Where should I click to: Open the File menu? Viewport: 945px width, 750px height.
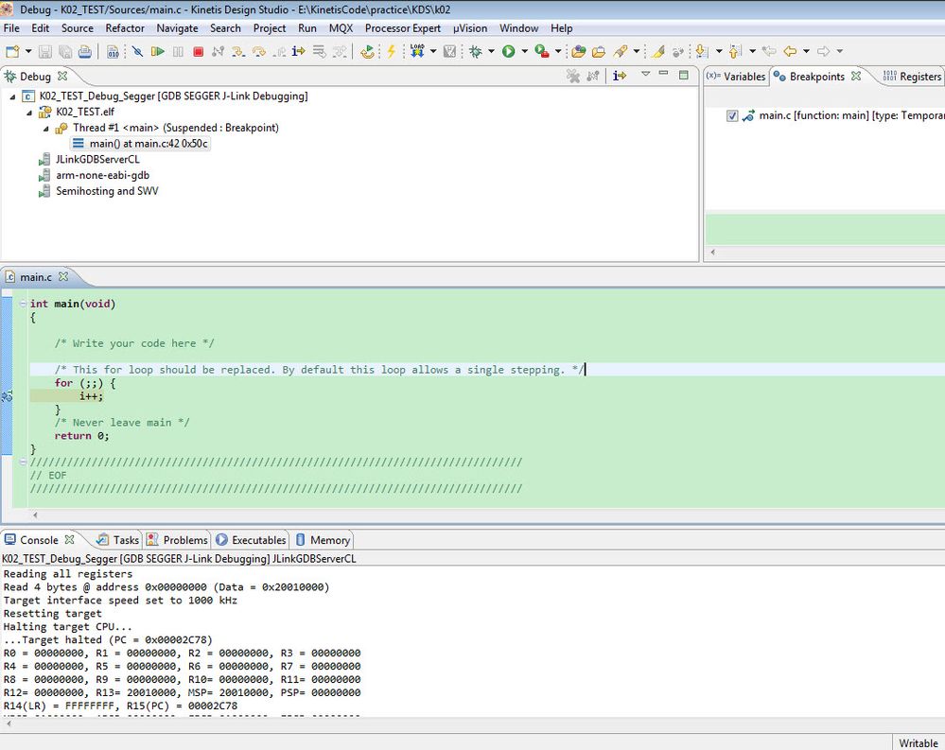pos(11,28)
